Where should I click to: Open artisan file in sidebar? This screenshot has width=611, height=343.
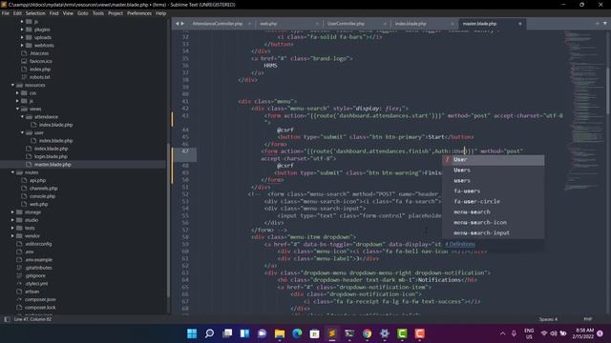32,292
